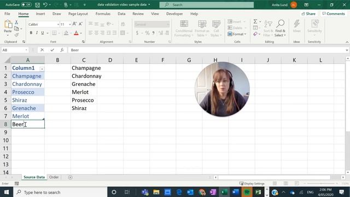Click the Percent Style icon
Viewport: 350px width, 197px height.
coord(147,33)
